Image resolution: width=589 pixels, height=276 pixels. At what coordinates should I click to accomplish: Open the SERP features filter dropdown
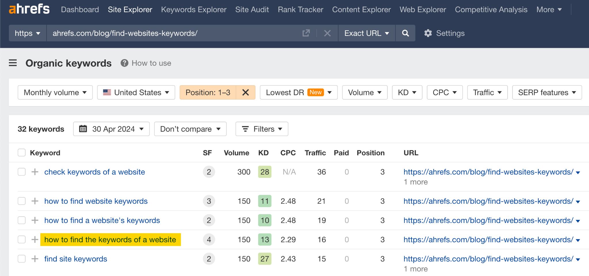[x=547, y=92]
